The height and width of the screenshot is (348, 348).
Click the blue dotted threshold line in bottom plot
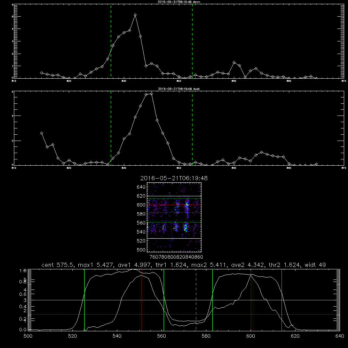point(184,315)
